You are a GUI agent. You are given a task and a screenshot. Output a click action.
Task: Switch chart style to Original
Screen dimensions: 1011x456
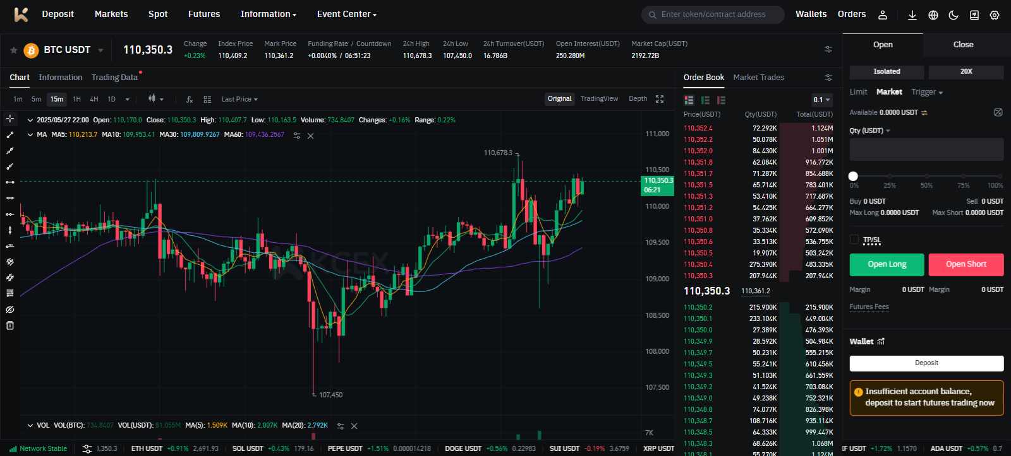(x=559, y=98)
